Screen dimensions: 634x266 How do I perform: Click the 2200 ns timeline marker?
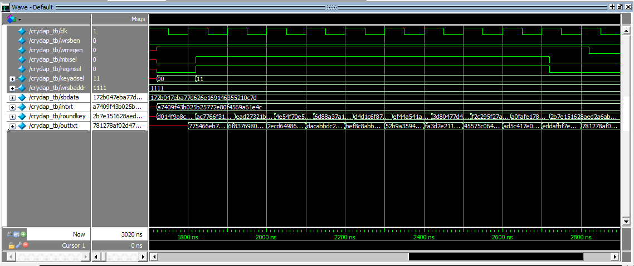[345, 237]
